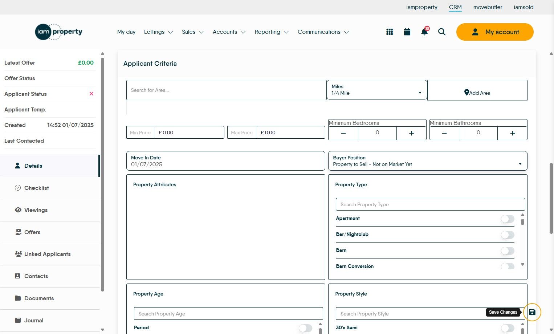Click the search magnifier icon
This screenshot has width=554, height=334.
(x=441, y=32)
